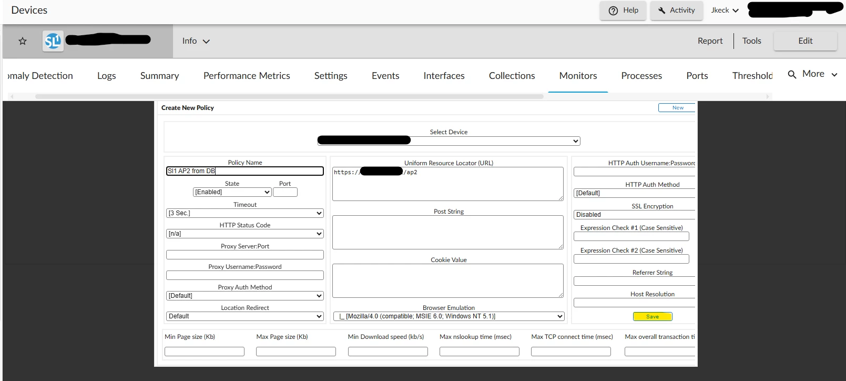Screen dimensions: 846x381
Task: Click the Policy Name input field
Action: pos(245,171)
